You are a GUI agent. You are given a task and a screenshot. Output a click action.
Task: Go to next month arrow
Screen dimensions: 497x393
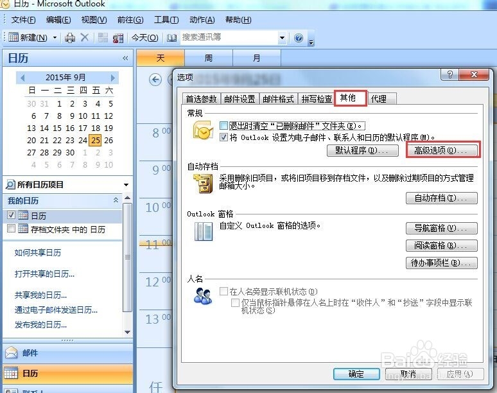(112, 78)
